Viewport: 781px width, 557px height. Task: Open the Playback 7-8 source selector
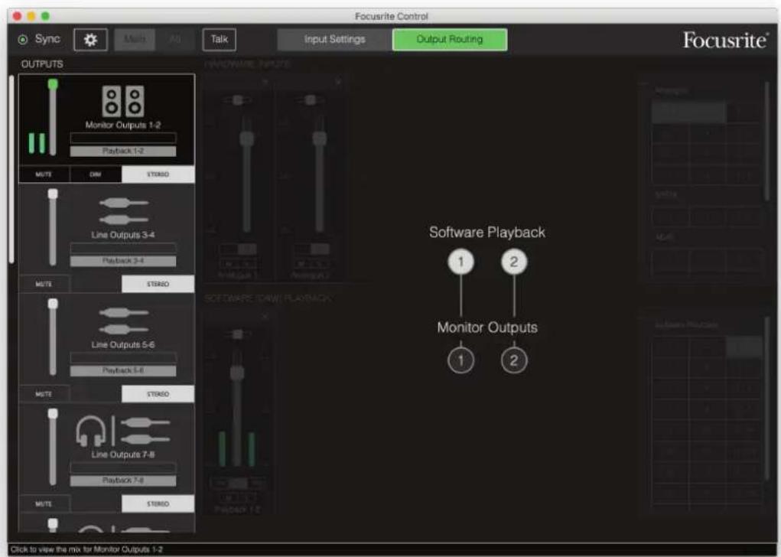pyautogui.click(x=123, y=480)
